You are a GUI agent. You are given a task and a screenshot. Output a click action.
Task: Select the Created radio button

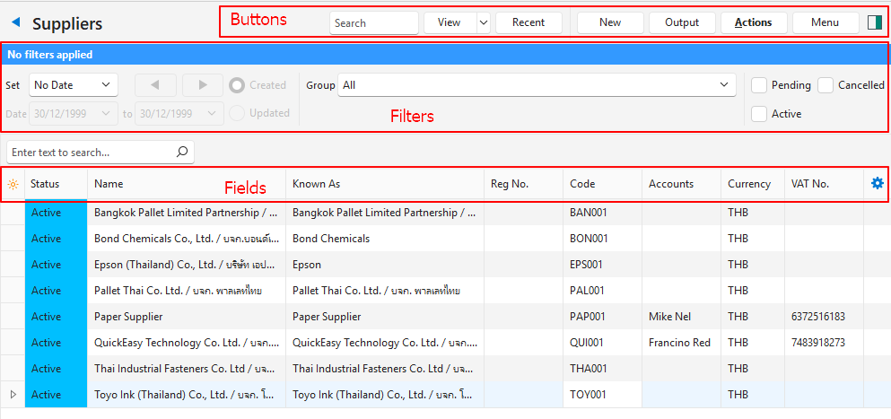pos(238,85)
